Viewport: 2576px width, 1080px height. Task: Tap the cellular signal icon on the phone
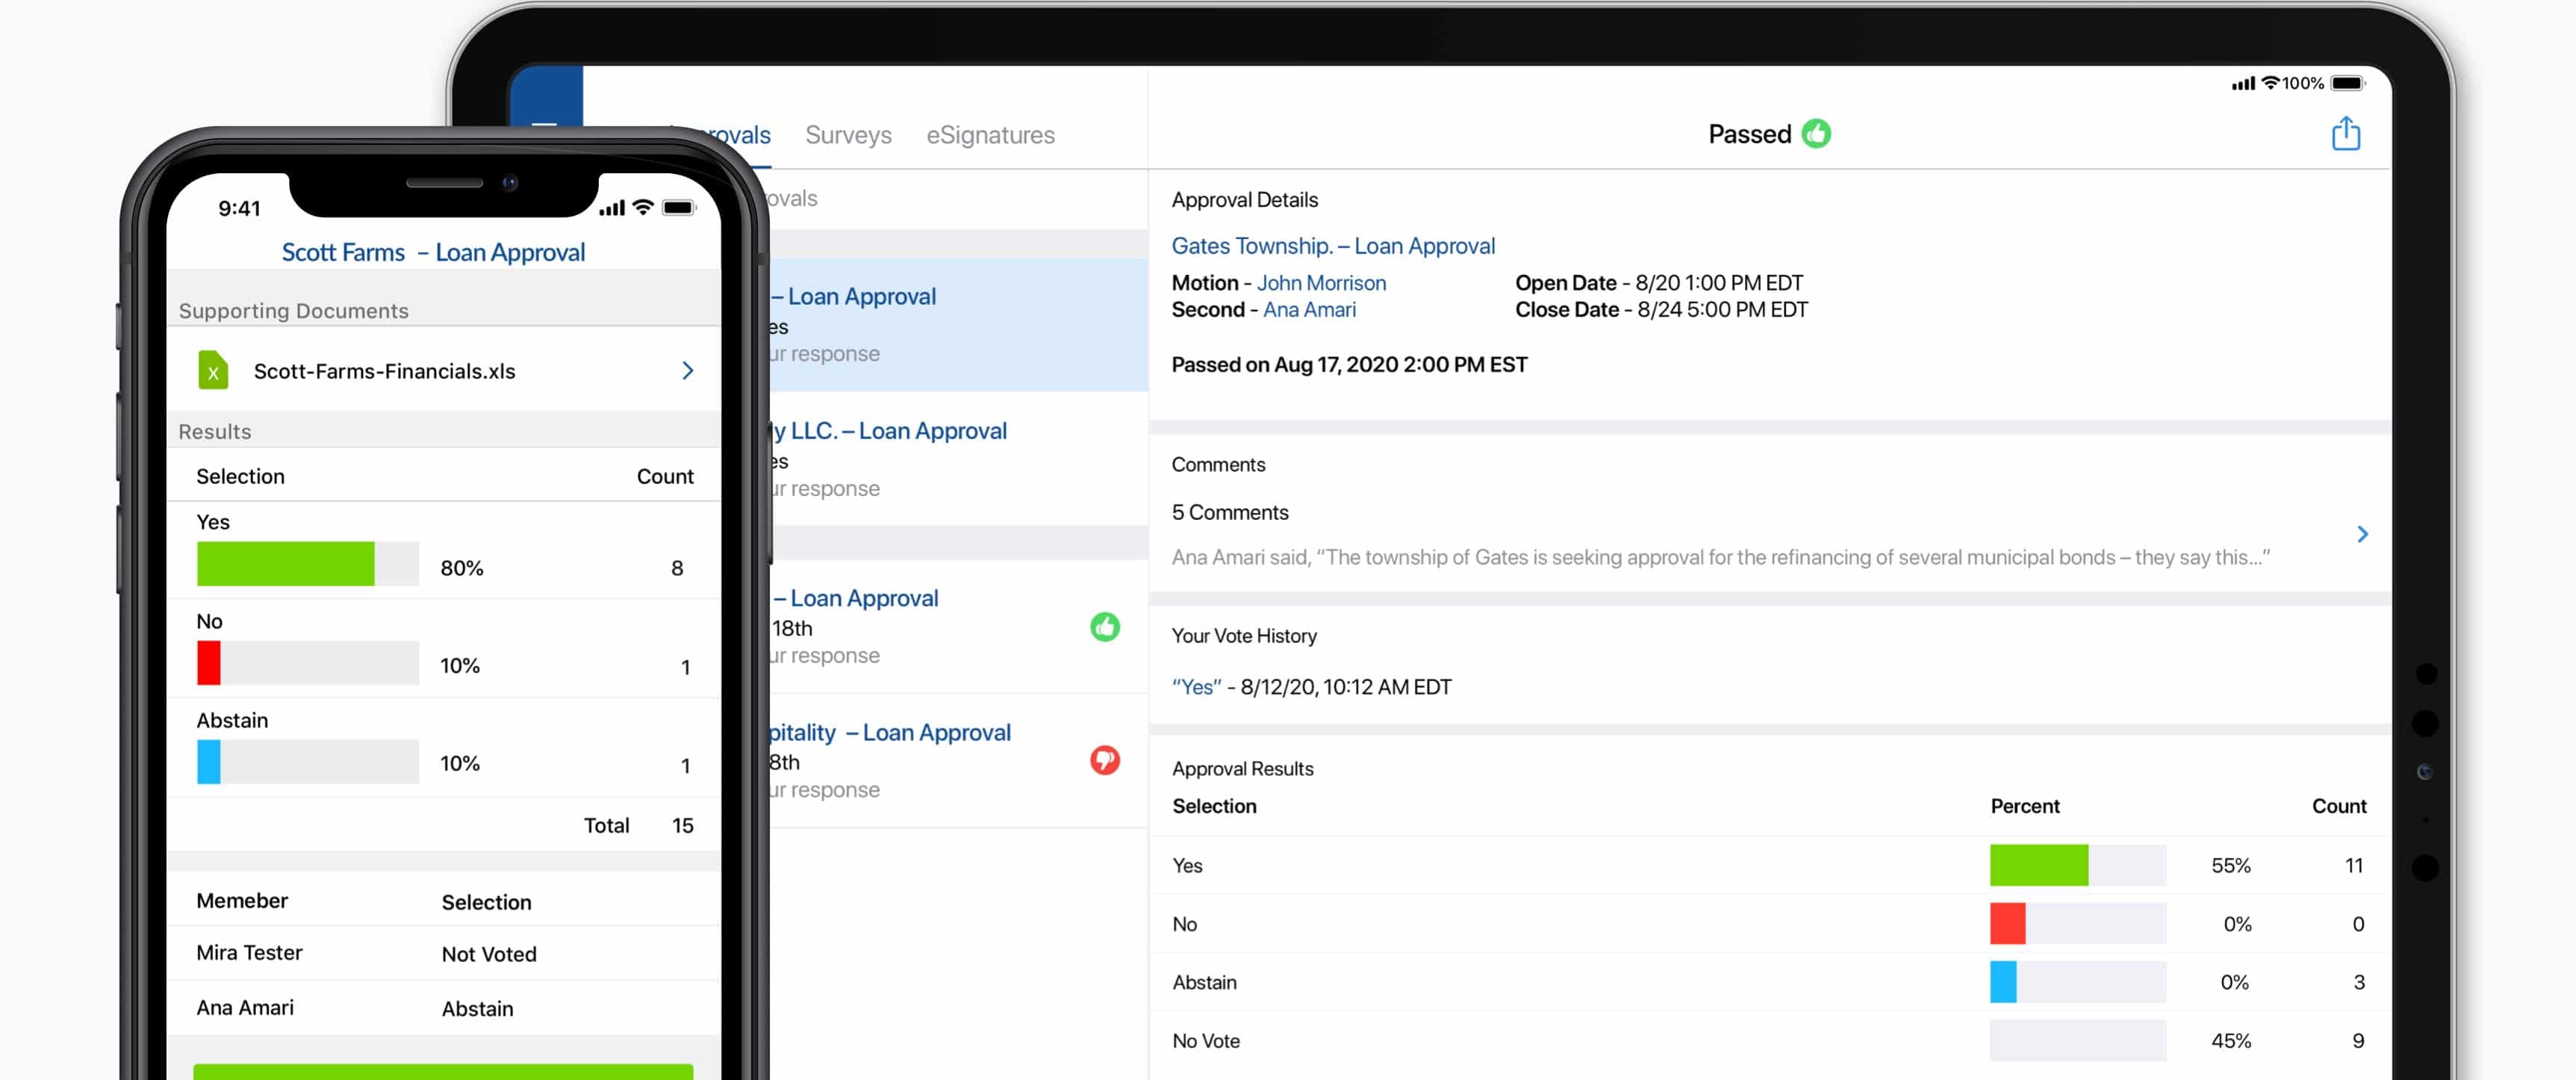pyautogui.click(x=611, y=207)
